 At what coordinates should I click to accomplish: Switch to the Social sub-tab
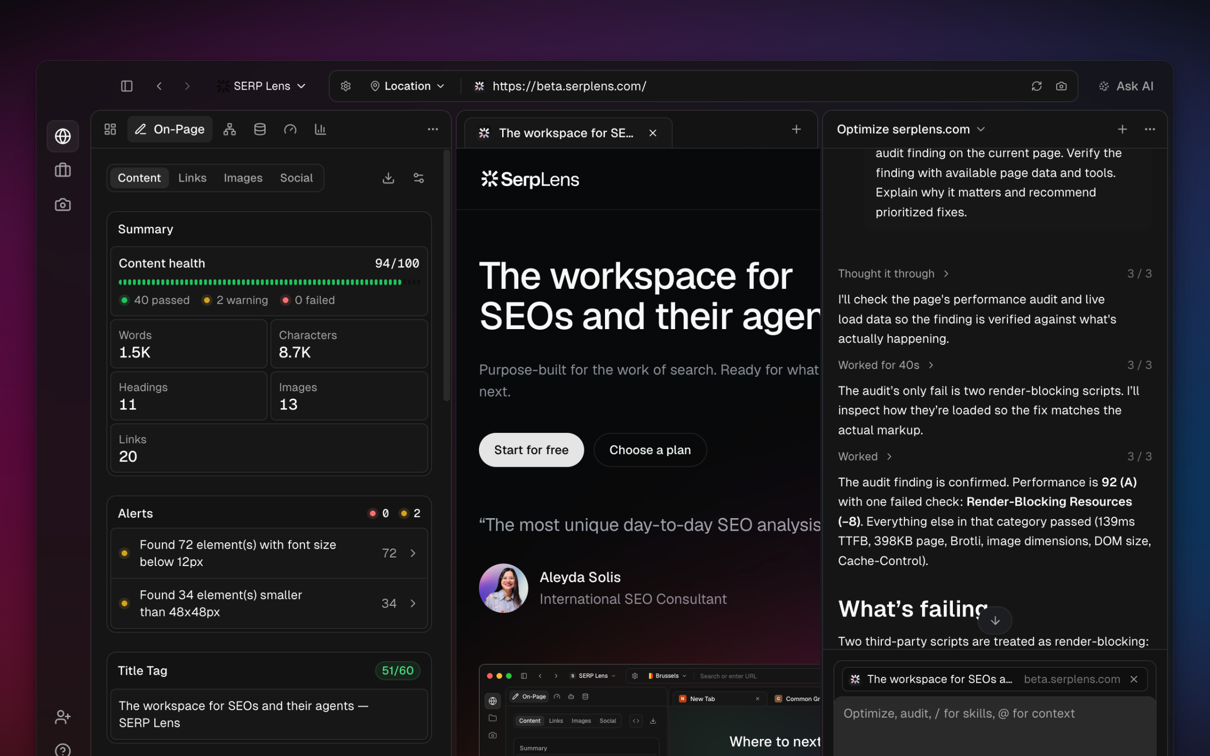[x=296, y=178]
